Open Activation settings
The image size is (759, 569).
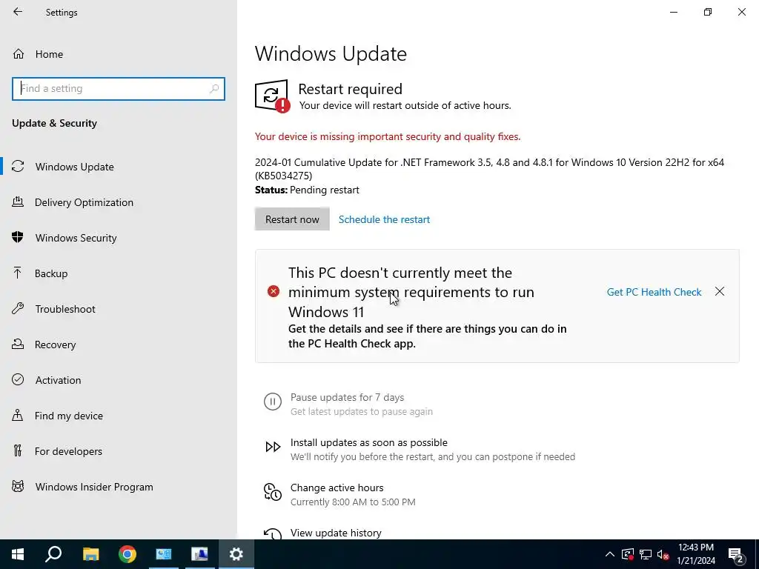[x=118, y=380]
